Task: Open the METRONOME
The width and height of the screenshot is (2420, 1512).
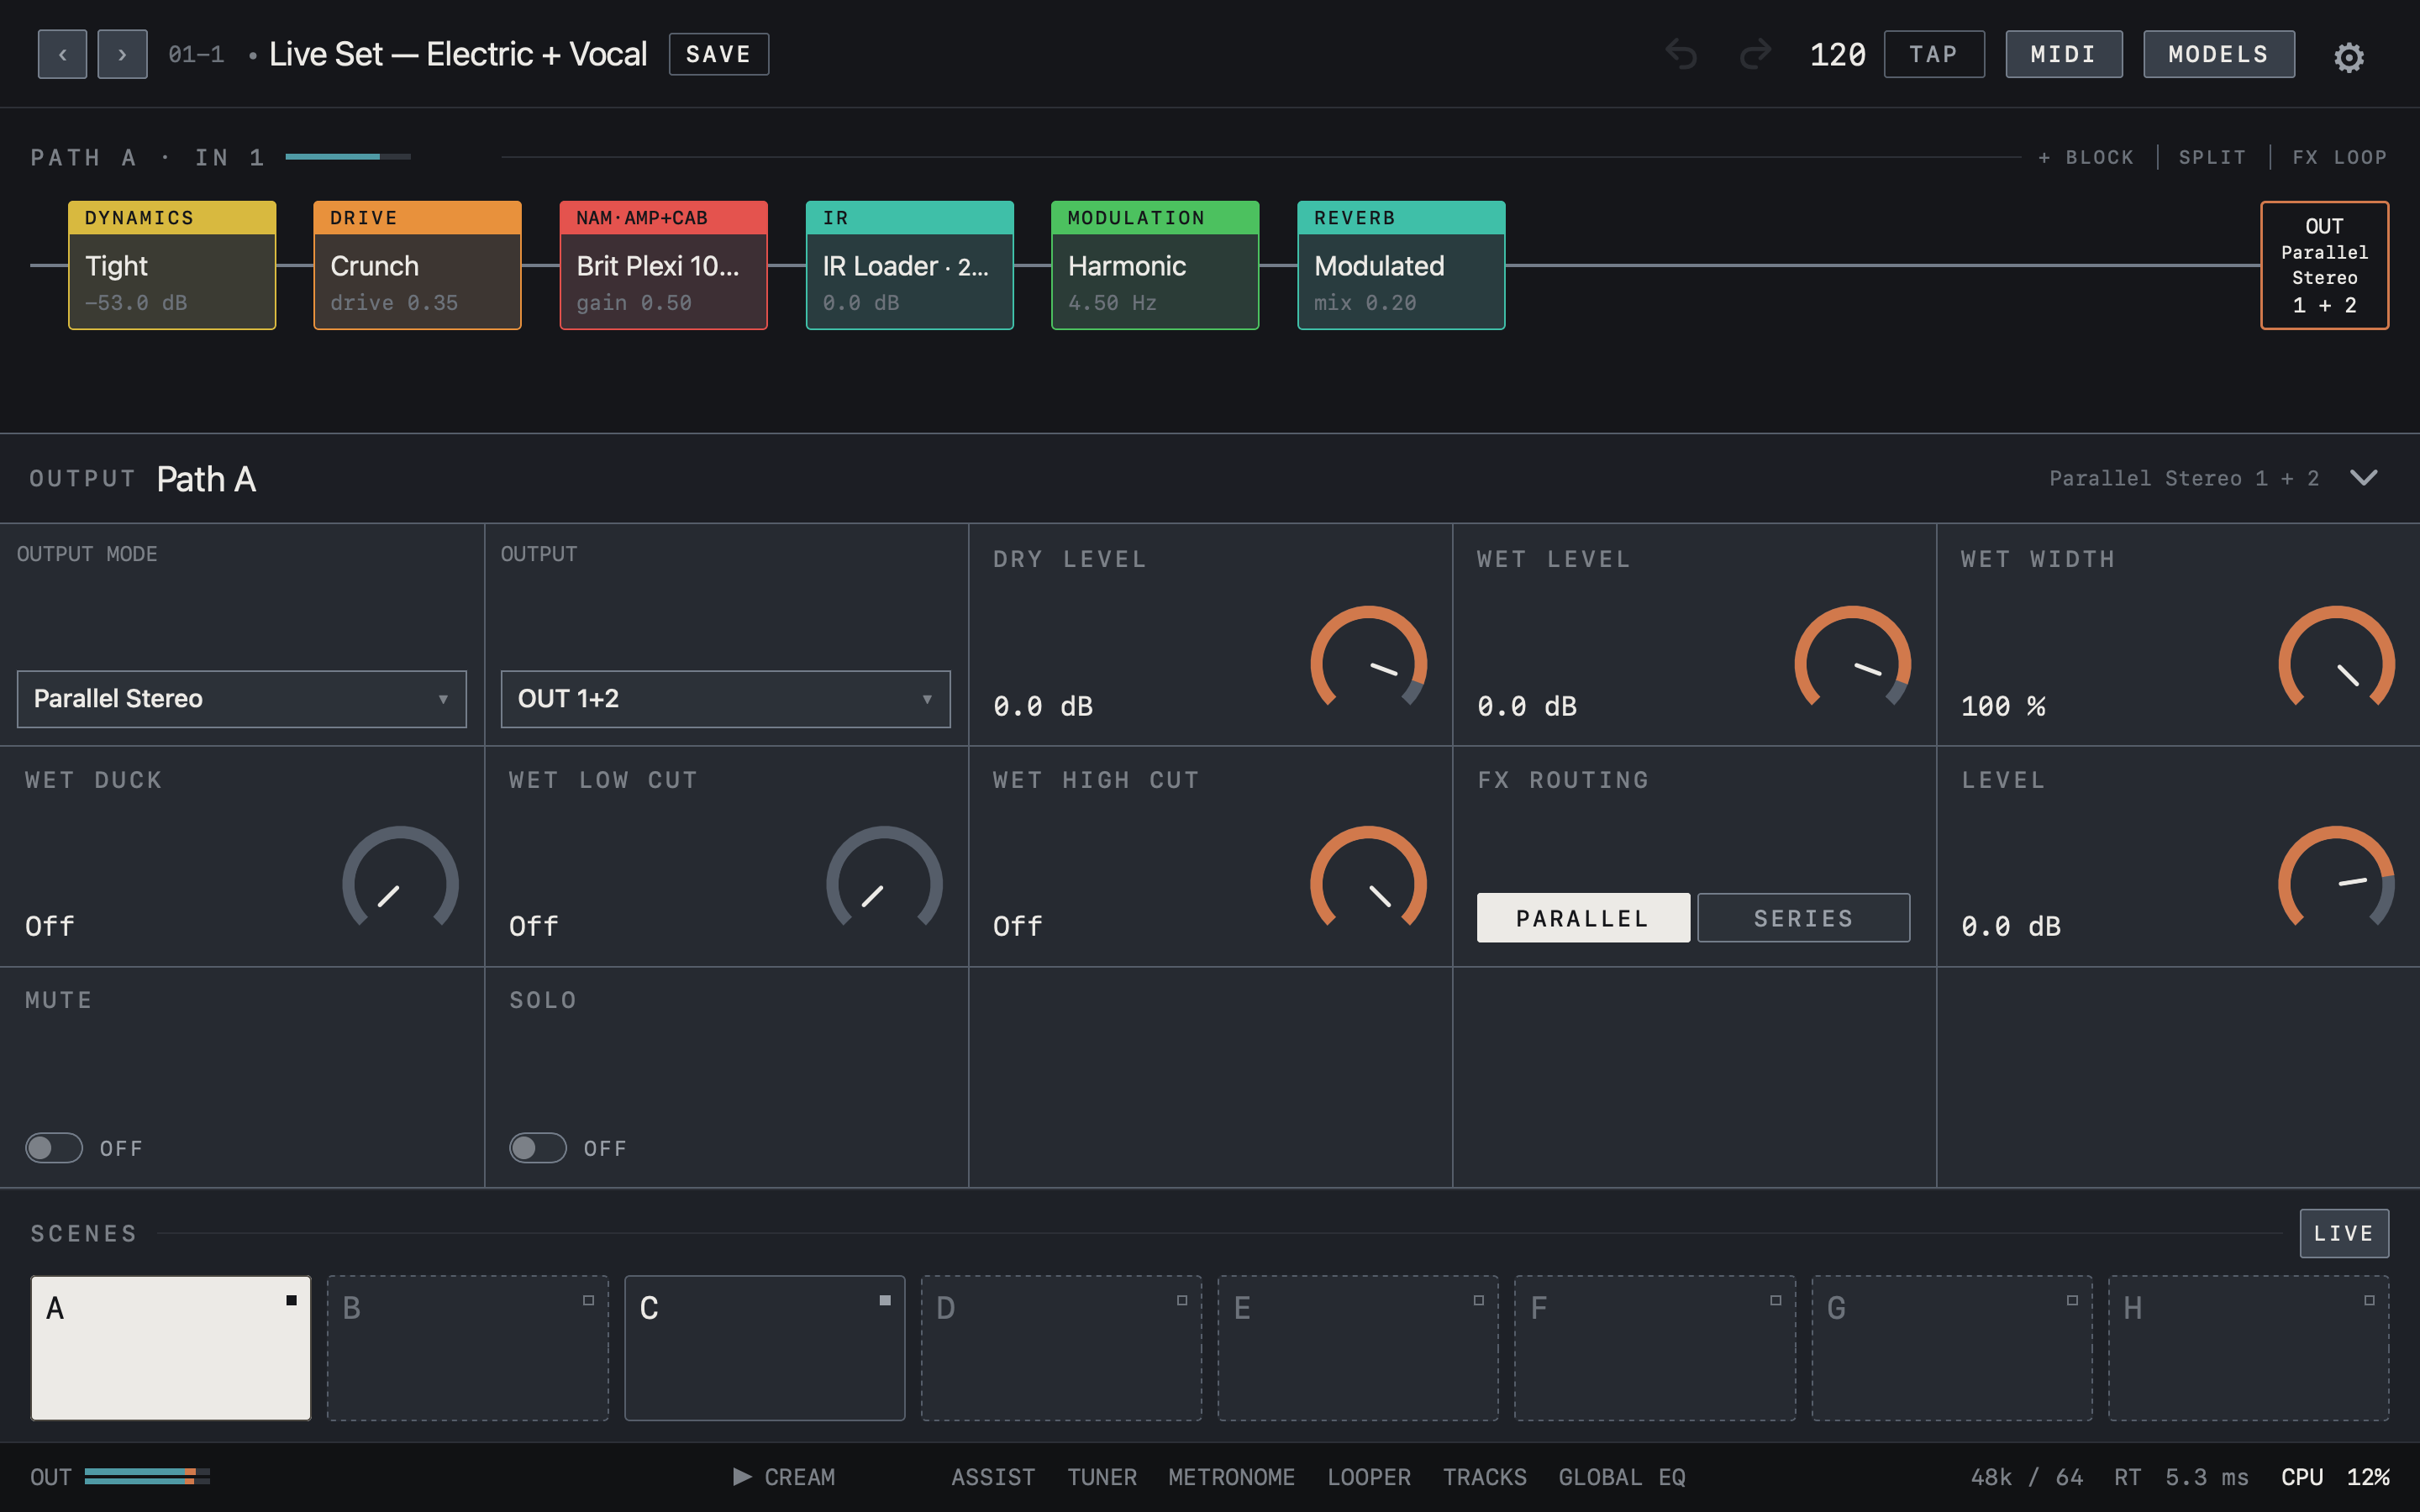Action: coord(1232,1477)
